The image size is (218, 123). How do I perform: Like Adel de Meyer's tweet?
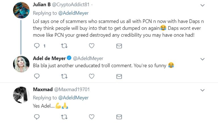[92, 76]
